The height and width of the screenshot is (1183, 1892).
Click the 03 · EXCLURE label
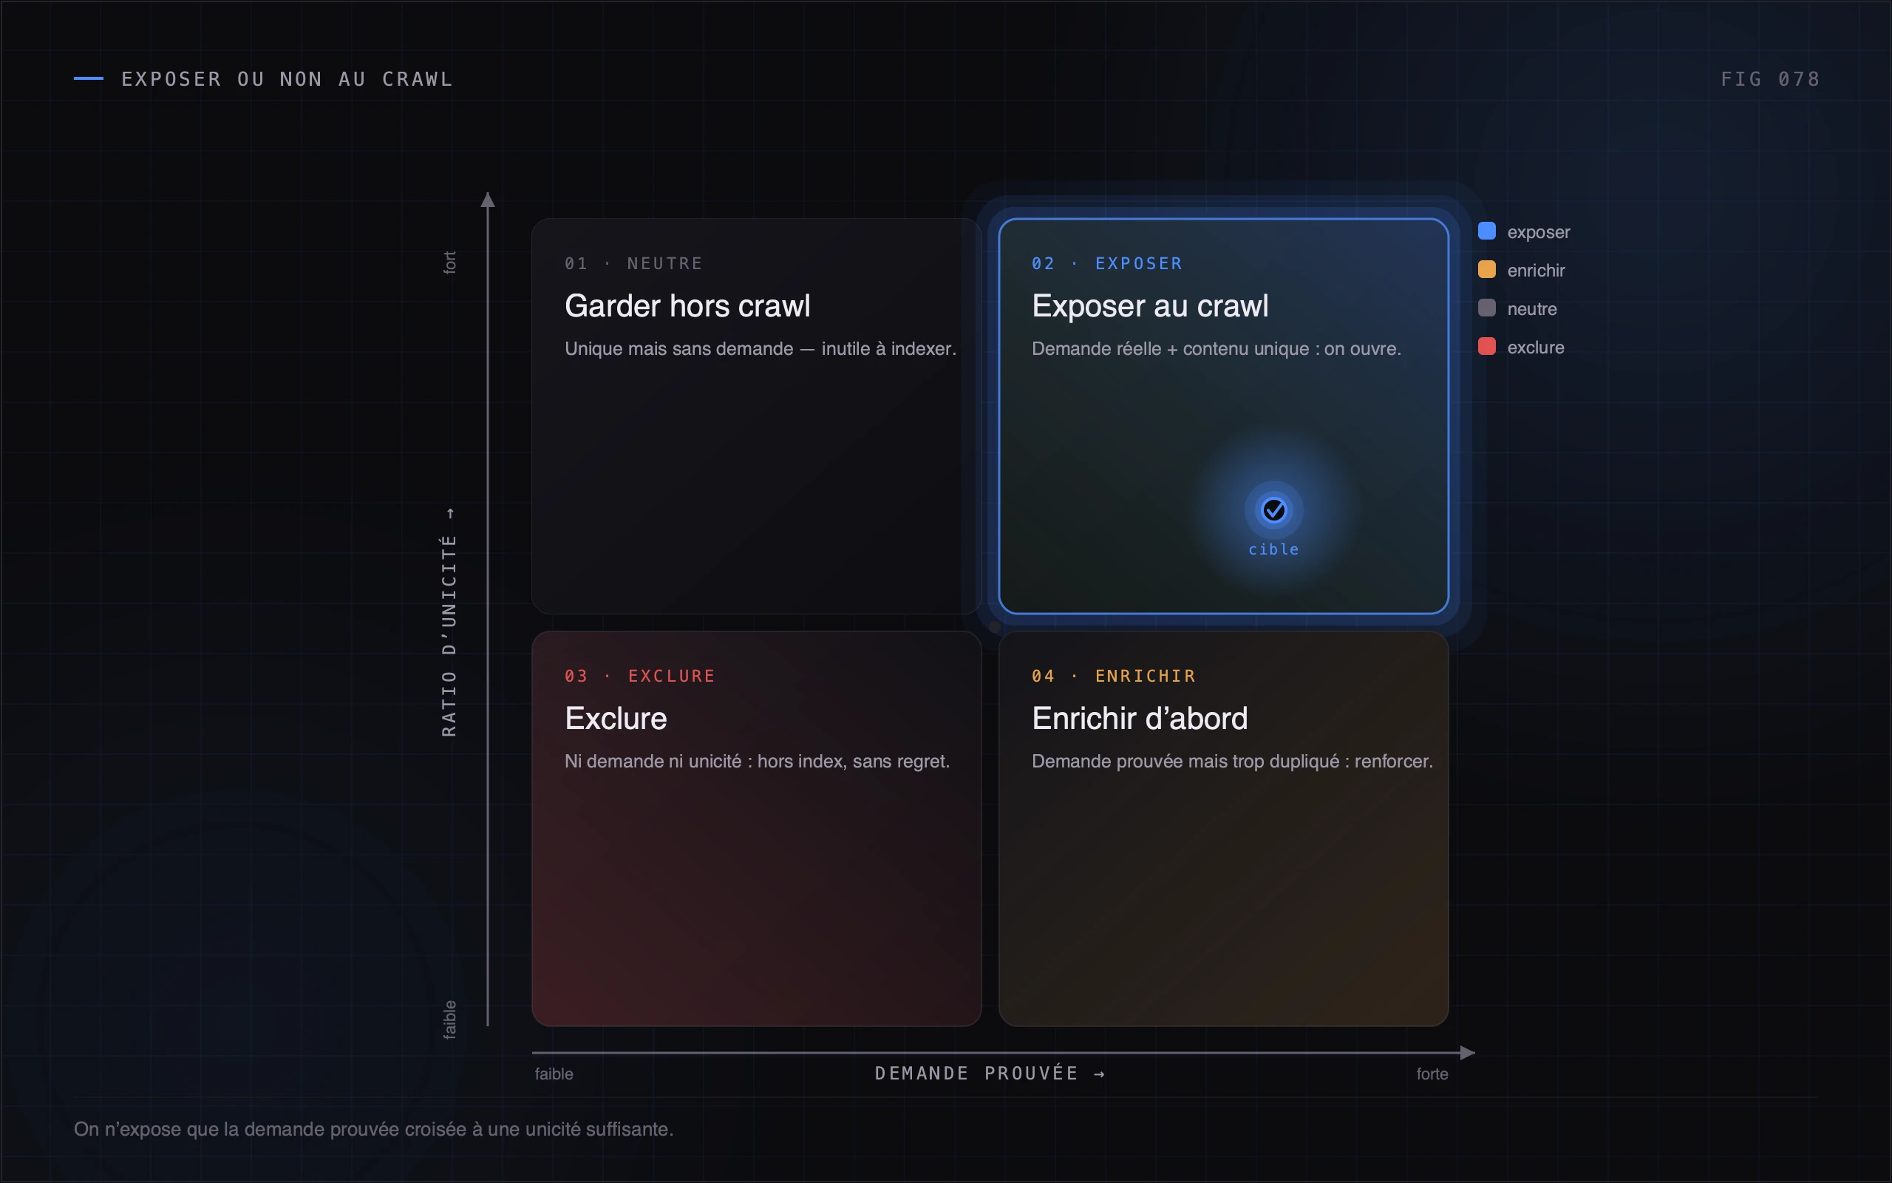click(x=639, y=676)
